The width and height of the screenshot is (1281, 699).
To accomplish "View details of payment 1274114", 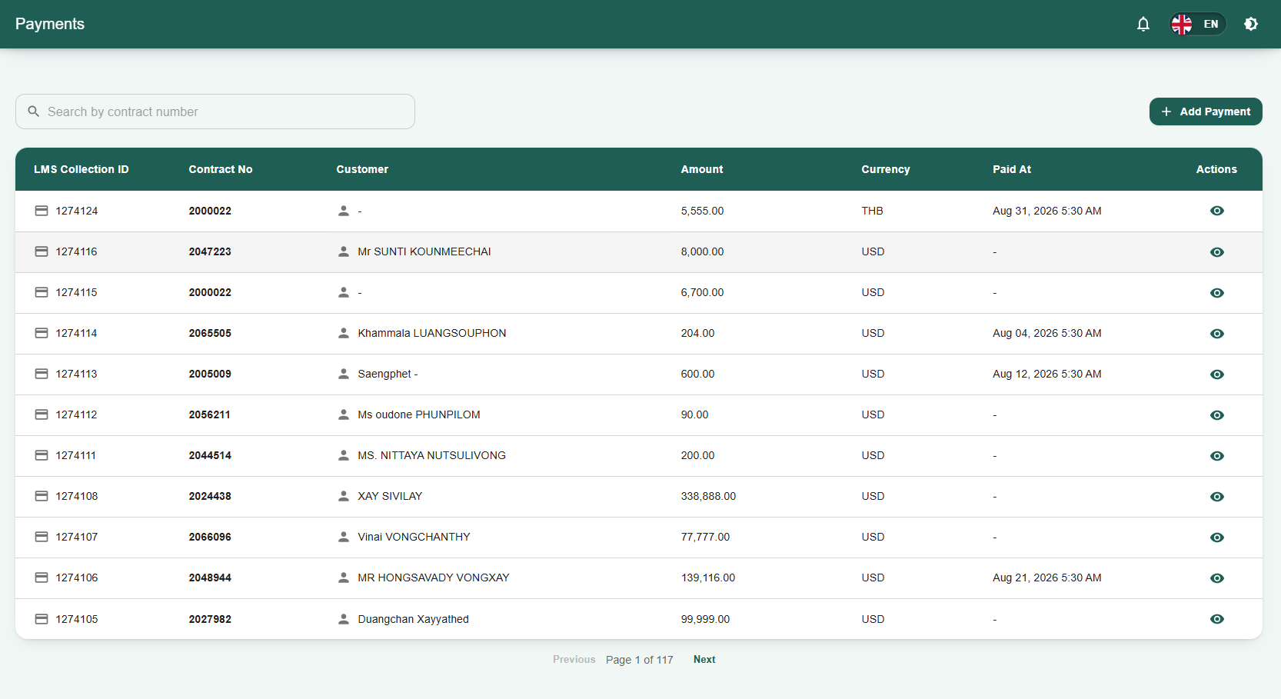I will tap(1216, 334).
